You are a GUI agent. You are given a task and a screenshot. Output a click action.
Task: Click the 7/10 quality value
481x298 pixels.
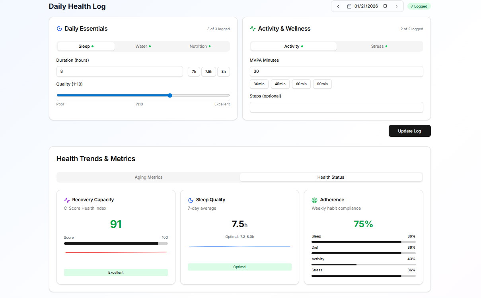tap(139, 104)
